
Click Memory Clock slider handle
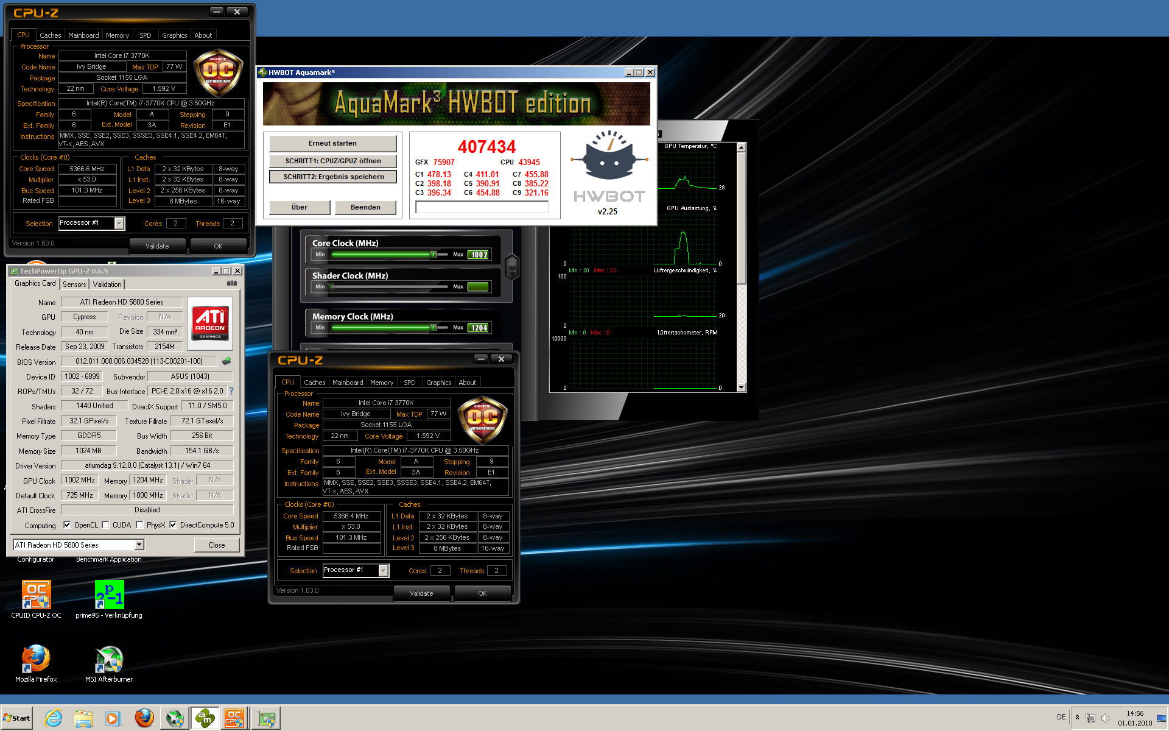(434, 328)
